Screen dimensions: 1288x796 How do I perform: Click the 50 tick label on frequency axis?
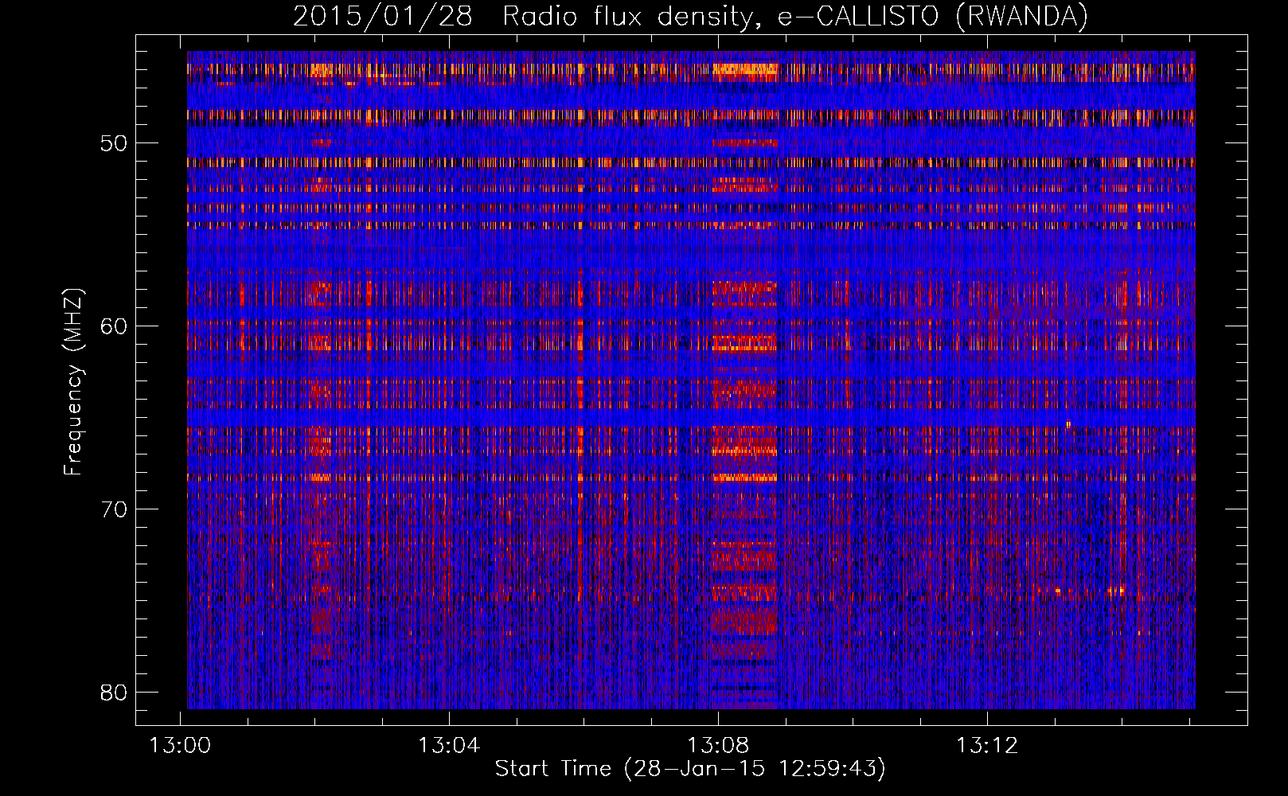[115, 143]
